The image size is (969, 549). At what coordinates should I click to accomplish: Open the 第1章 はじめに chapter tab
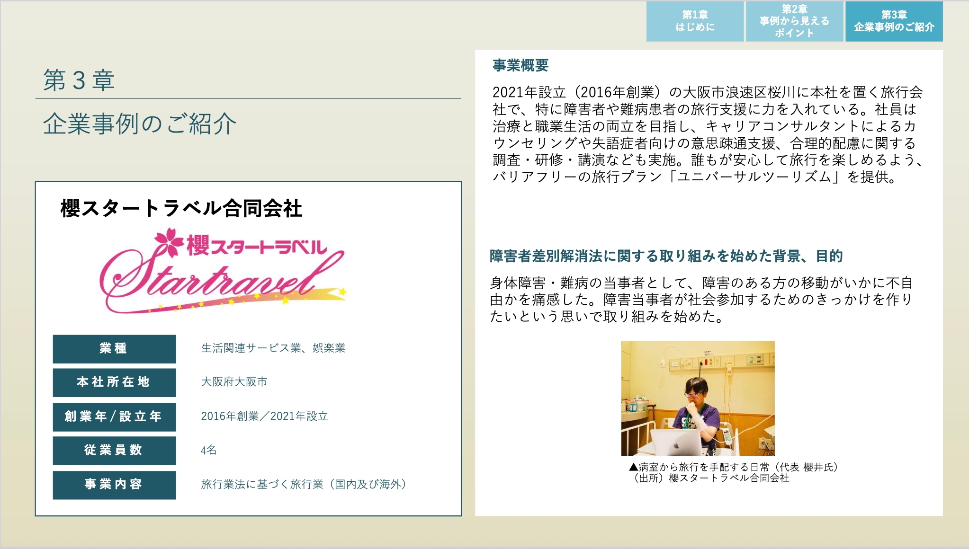pos(695,21)
